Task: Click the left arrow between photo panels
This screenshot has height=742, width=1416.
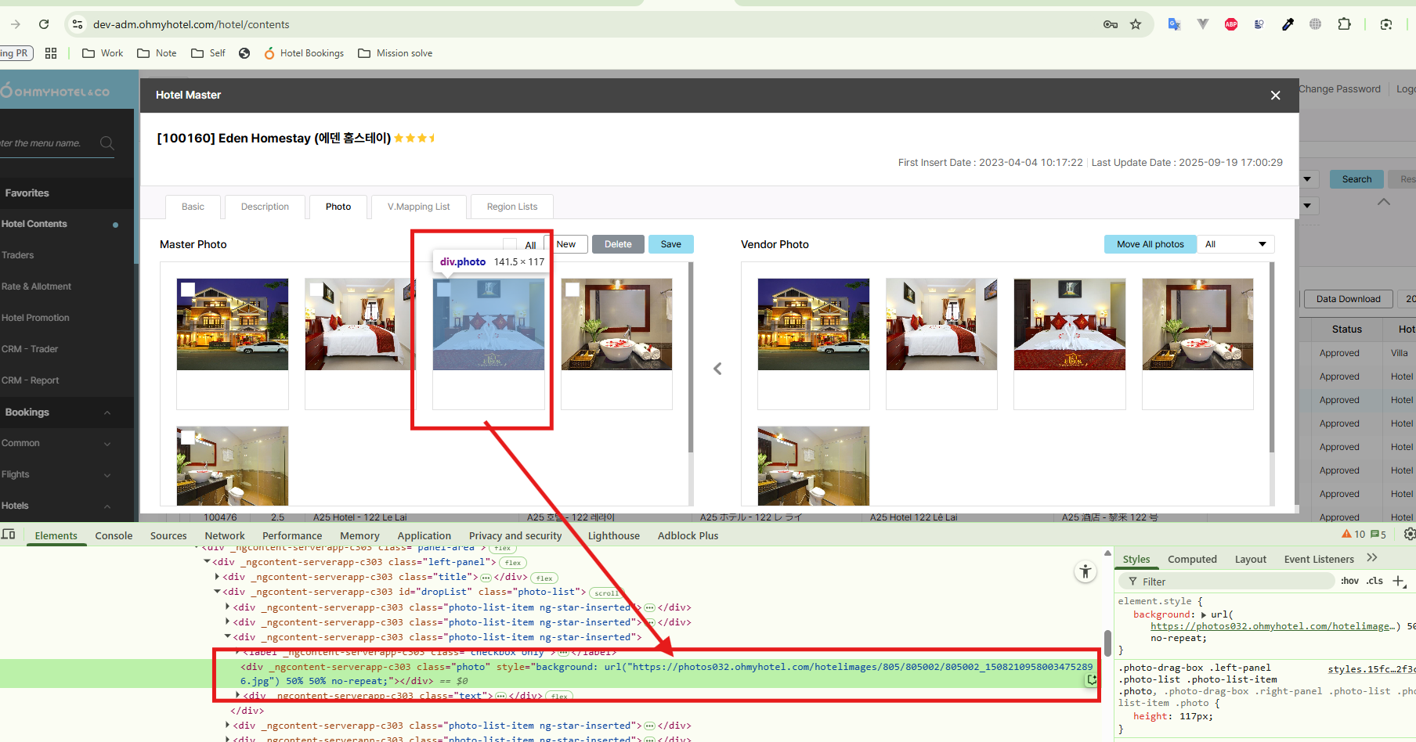Action: click(x=717, y=369)
